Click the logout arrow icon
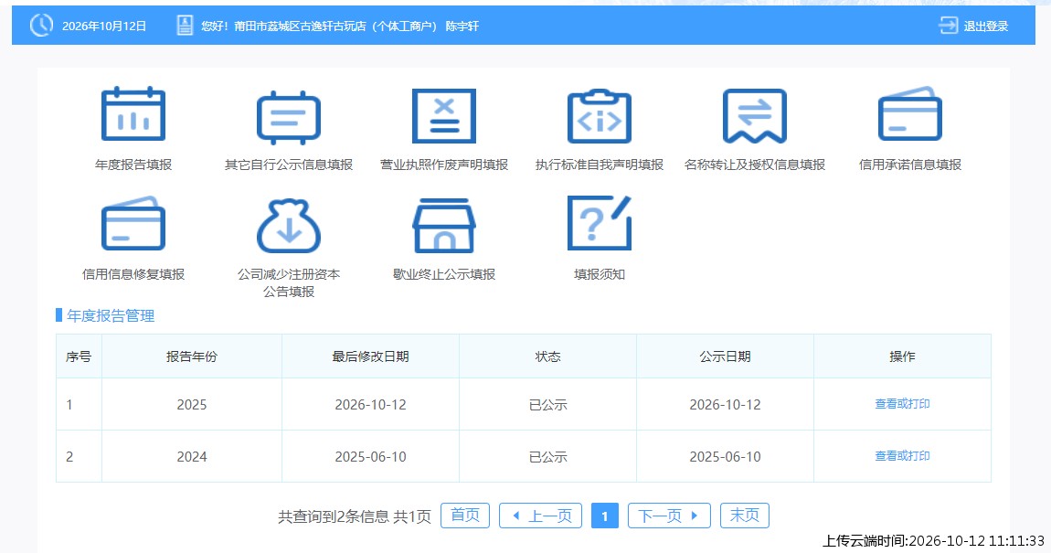Screen dimensions: 1051x553 (x=948, y=26)
